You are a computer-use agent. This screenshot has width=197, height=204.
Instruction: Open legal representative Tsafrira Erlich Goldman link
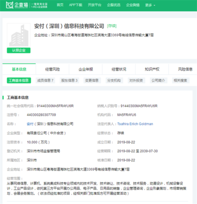click(135, 124)
